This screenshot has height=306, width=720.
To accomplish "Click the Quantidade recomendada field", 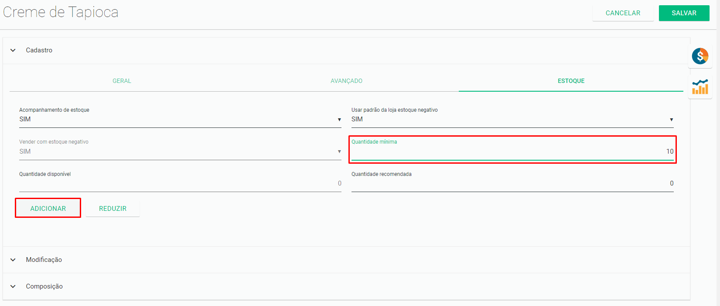I will pyautogui.click(x=512, y=183).
